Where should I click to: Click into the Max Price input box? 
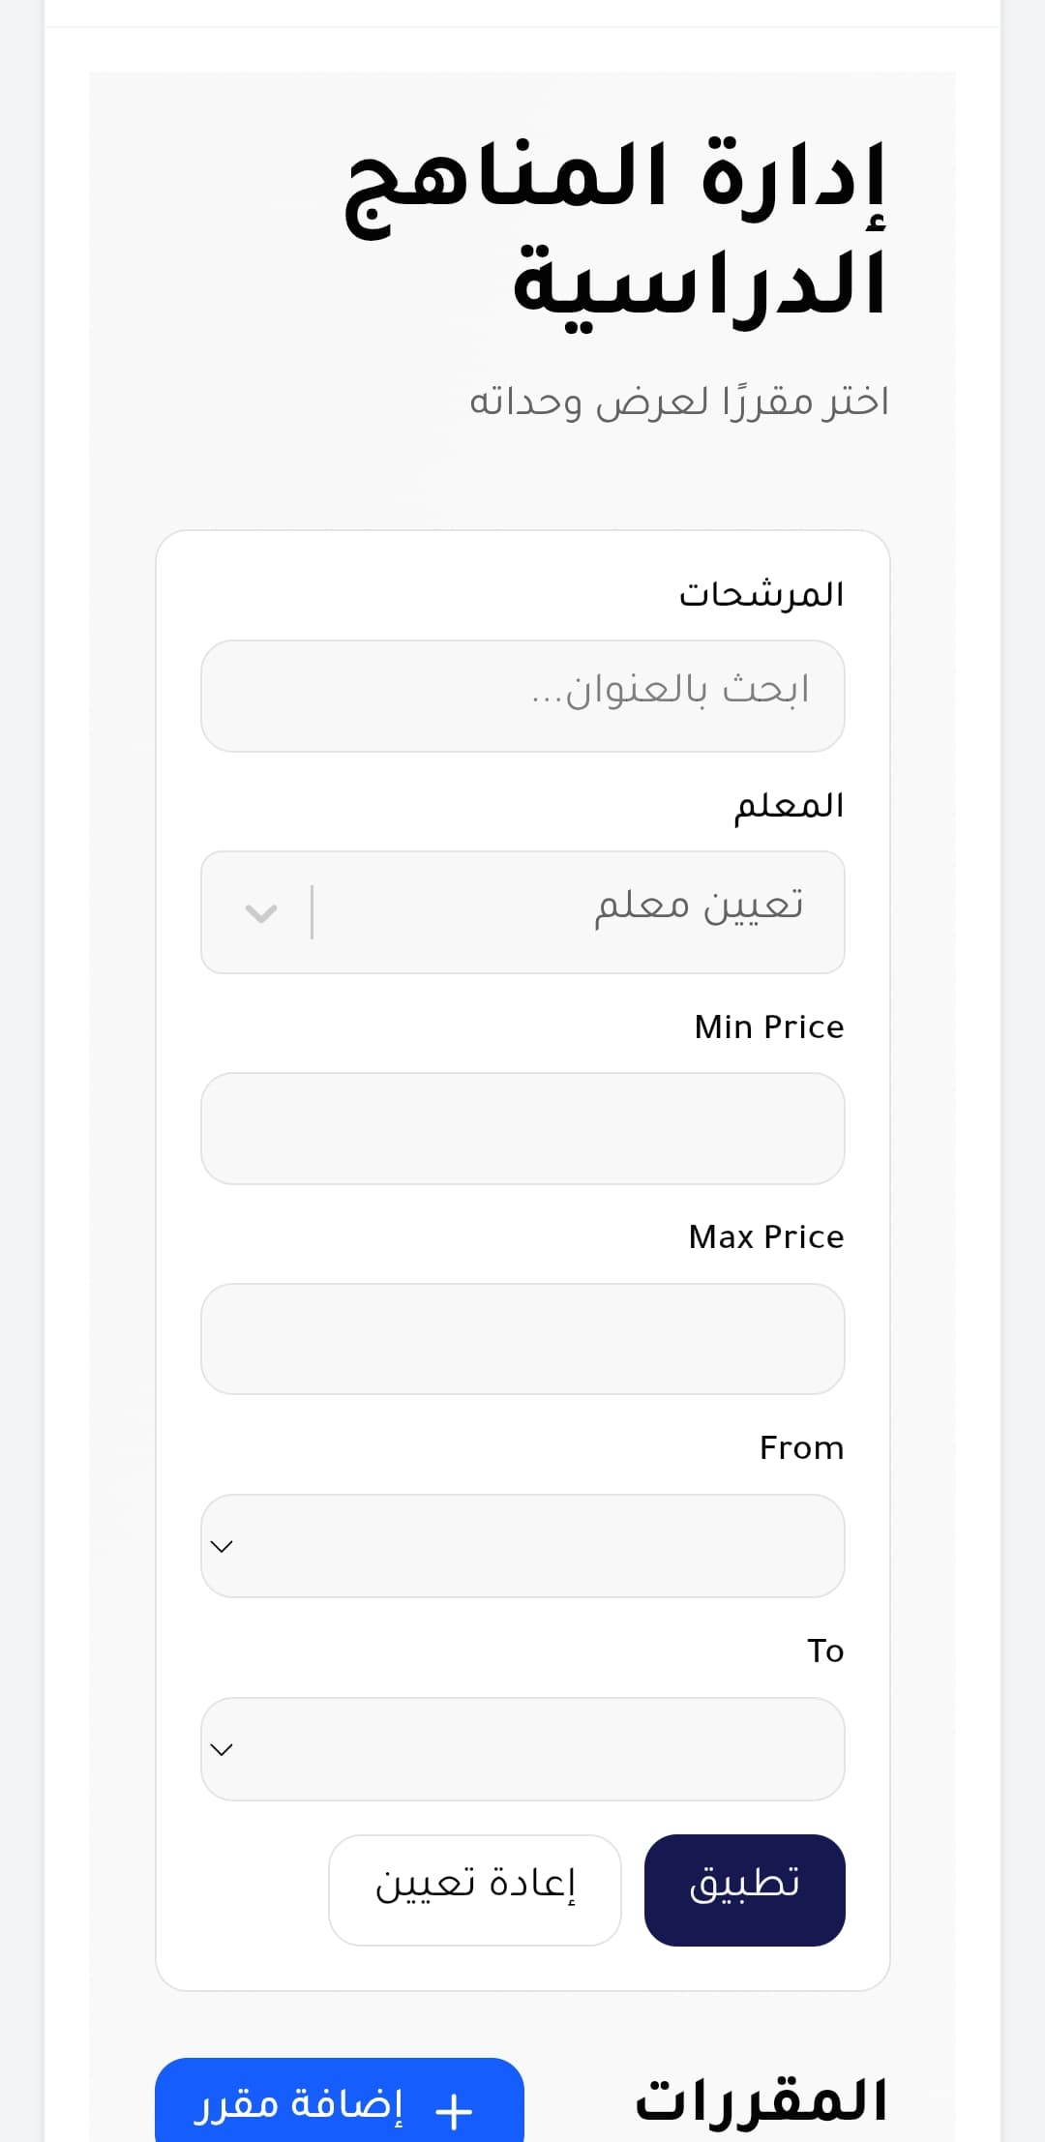[x=522, y=1339]
